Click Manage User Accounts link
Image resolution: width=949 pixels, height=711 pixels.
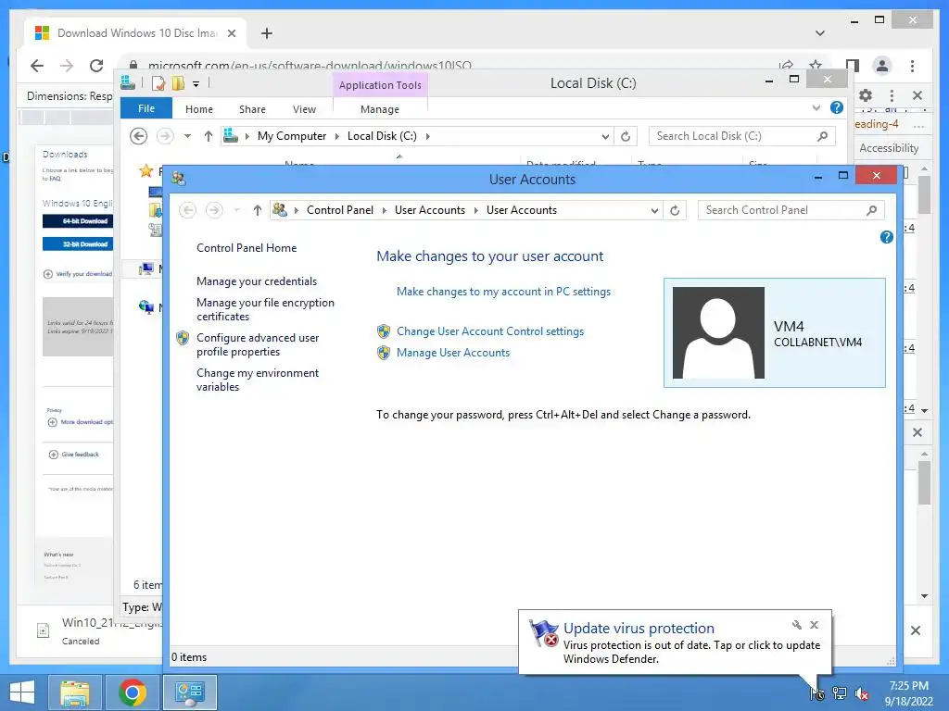(452, 353)
